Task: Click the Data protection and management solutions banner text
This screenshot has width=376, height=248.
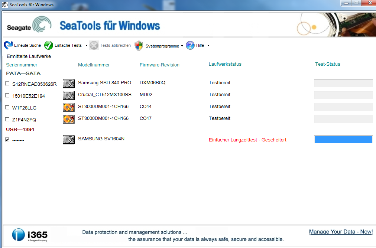Action: click(x=134, y=232)
